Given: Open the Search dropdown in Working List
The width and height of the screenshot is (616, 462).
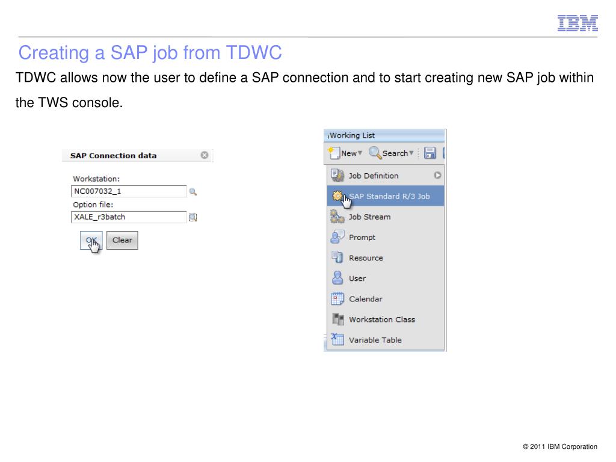Looking at the screenshot, I should (391, 153).
